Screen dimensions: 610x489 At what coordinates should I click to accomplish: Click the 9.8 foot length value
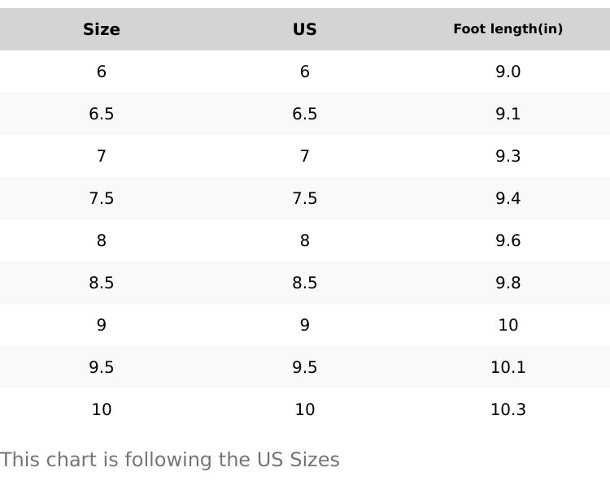[508, 283]
